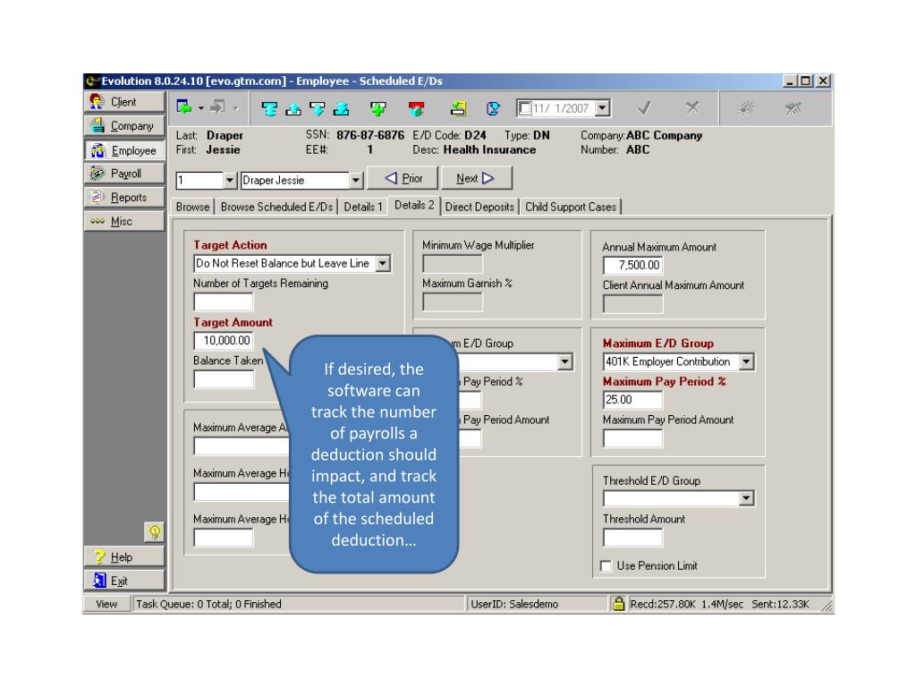Click the blue refresh icon in the toolbar
This screenshot has height=687, width=916.
point(493,108)
